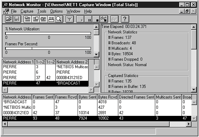Click the '# Bytes: 18504' statistic

[120, 54]
